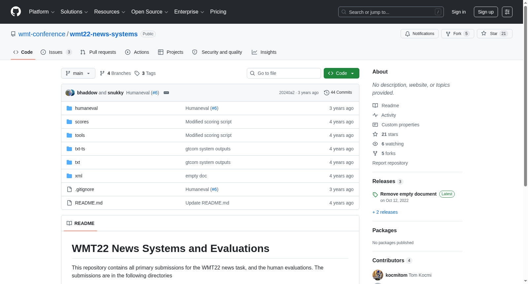Click the branch icon next to 4 Branches

coord(102,73)
